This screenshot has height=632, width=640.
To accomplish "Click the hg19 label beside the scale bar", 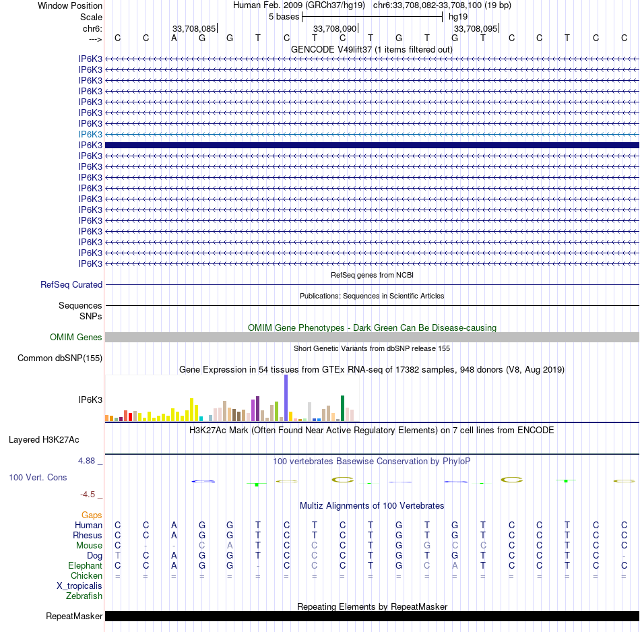I will 458,17.
